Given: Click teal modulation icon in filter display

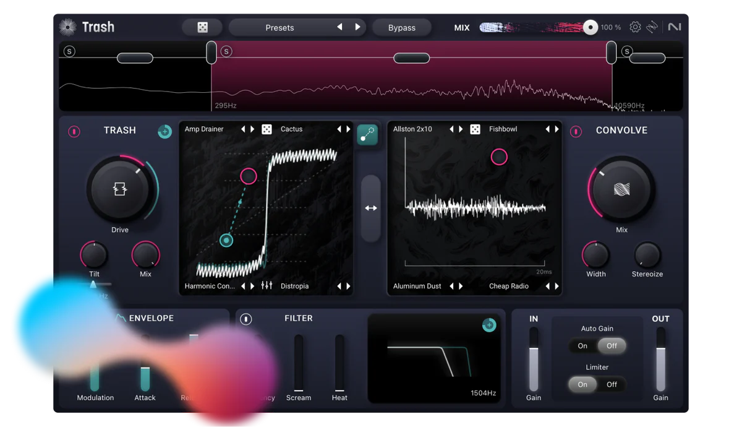Looking at the screenshot, I should point(488,325).
